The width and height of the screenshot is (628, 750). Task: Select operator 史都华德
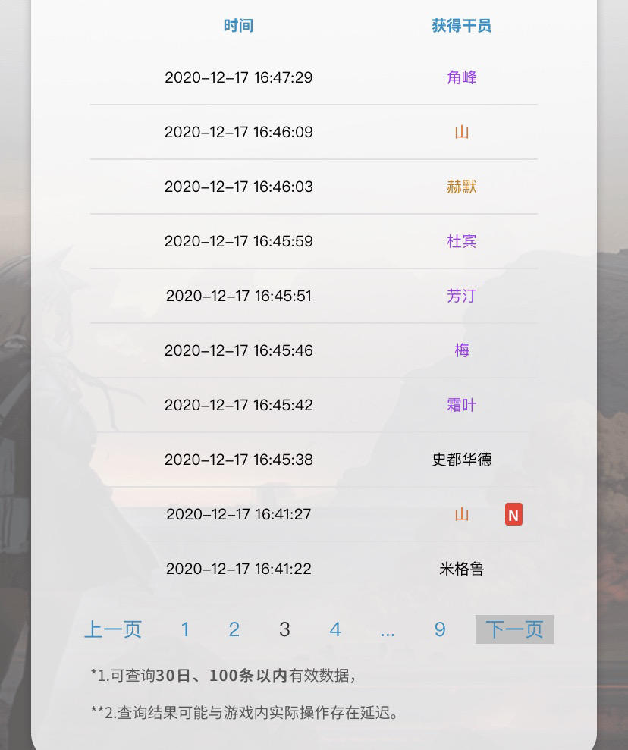[461, 460]
